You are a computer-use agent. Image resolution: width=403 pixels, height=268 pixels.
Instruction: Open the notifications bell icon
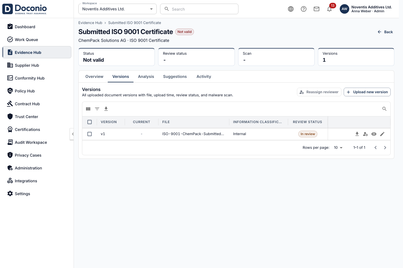[x=329, y=9]
